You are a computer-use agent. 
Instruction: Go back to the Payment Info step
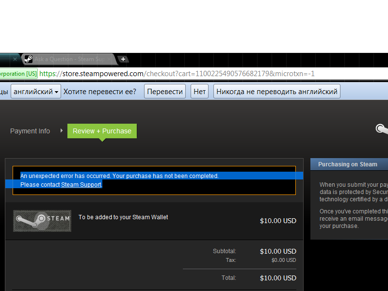click(30, 131)
